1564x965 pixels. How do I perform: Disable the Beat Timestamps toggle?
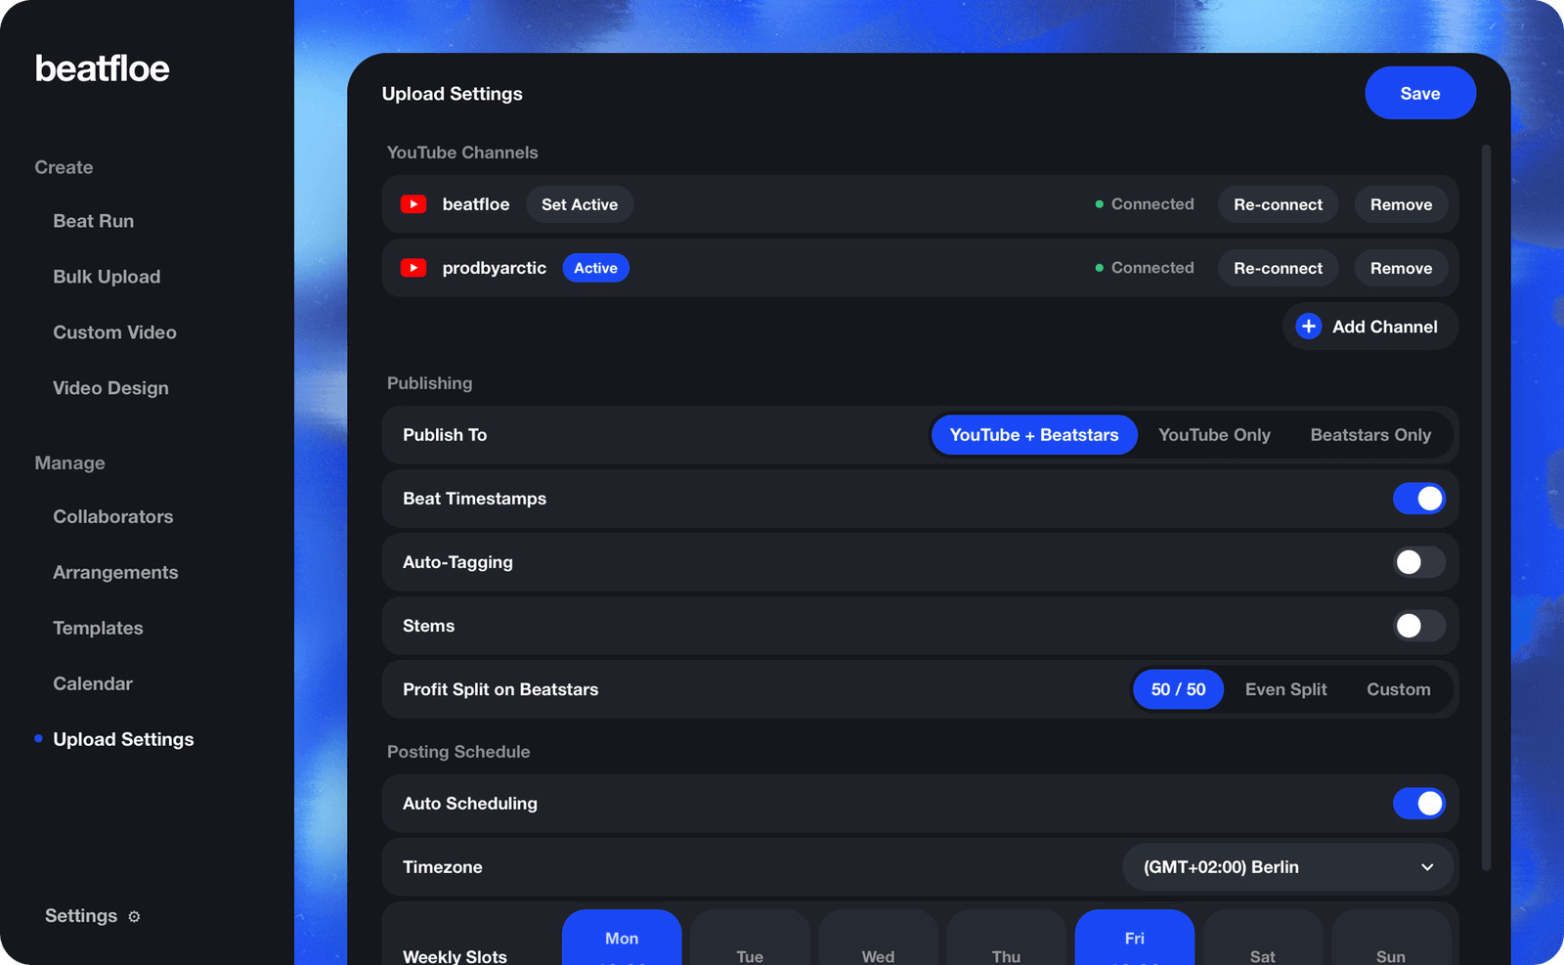[1419, 499]
